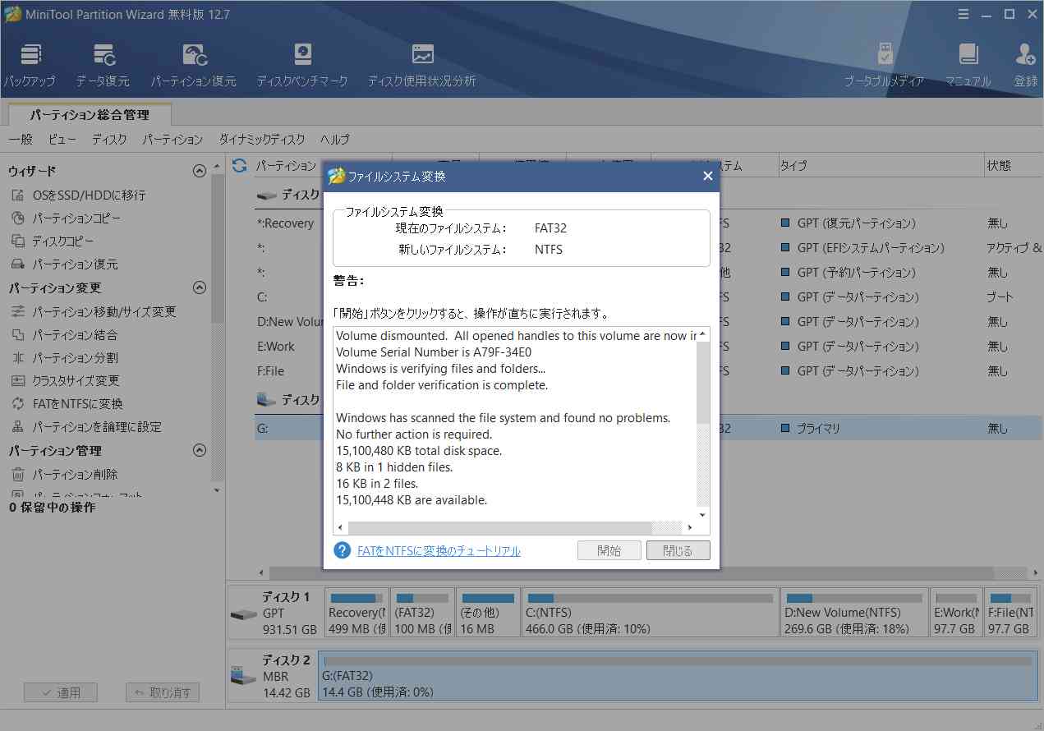
Task: Launch the データ復元 data recovery tool
Action: pos(103,65)
